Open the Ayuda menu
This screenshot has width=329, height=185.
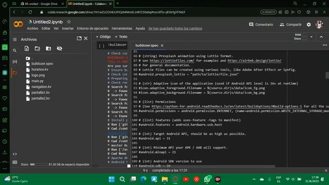(x=140, y=29)
